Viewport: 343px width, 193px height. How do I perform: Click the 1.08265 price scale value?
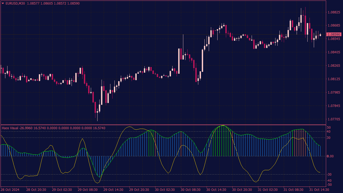334,66
